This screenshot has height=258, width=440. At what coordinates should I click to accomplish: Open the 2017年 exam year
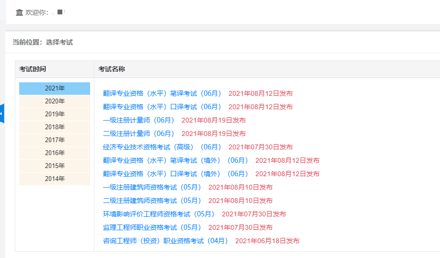coord(55,140)
